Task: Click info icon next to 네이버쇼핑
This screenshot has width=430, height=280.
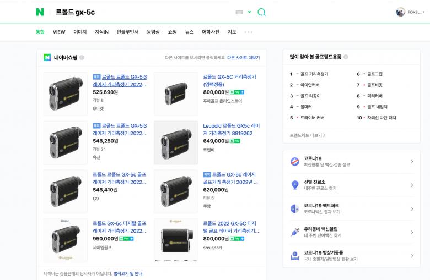Action: pos(82,57)
